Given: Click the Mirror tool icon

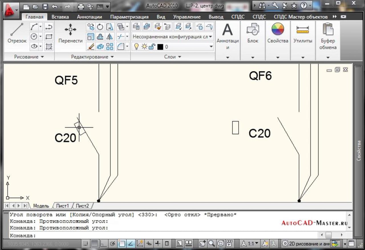Looking at the screenshot, I should (x=109, y=37).
